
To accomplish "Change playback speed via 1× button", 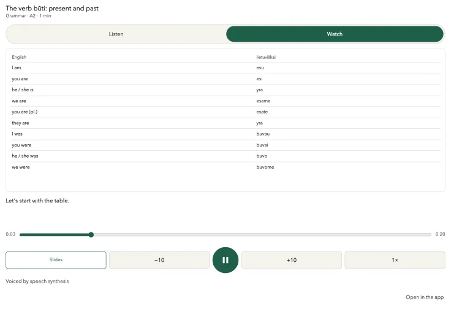I will pos(395,260).
